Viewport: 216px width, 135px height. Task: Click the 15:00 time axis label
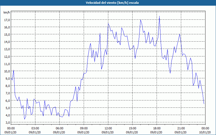tap(133, 128)
